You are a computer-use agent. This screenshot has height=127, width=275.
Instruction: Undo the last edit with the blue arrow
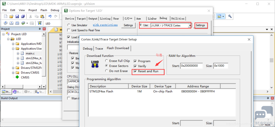50,16
